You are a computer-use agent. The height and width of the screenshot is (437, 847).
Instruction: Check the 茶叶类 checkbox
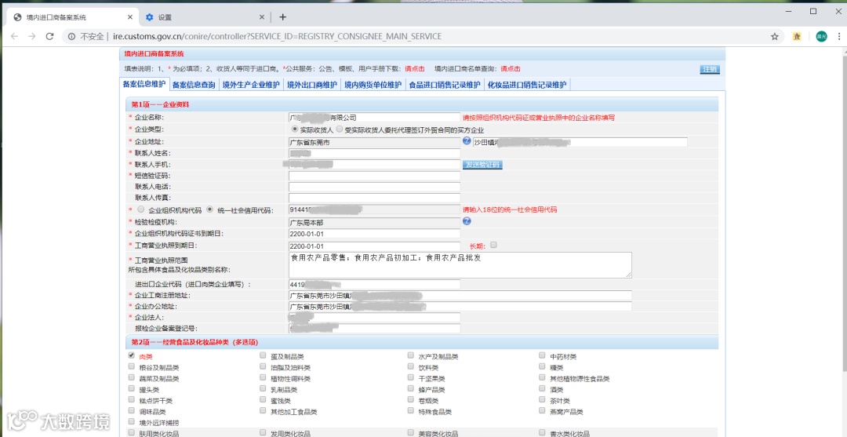[x=542, y=399]
